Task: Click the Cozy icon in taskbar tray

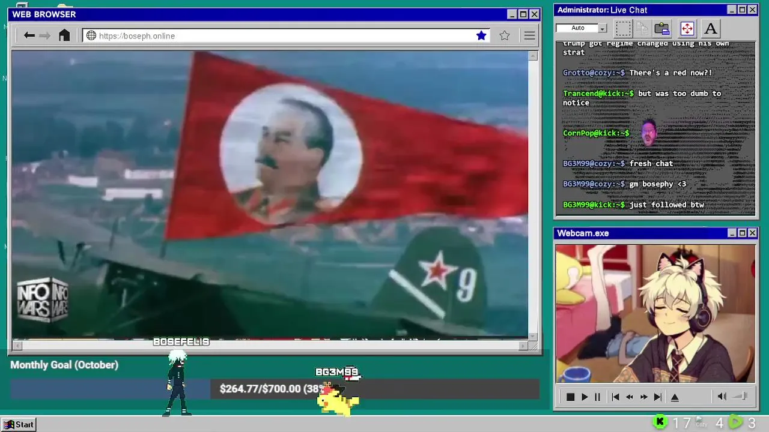Action: [701, 422]
